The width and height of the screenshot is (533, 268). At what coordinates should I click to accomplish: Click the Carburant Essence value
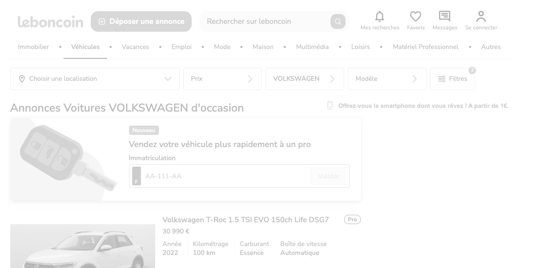click(x=252, y=253)
